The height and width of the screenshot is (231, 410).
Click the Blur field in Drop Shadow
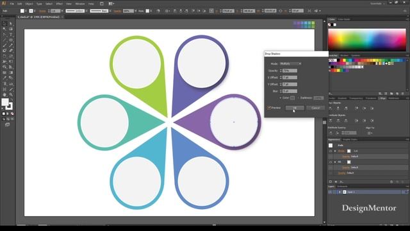coord(290,91)
